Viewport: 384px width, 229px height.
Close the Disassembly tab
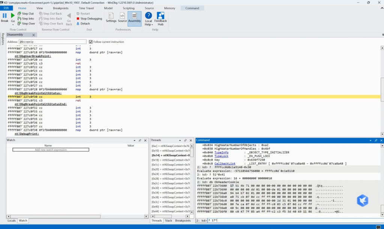[33, 35]
